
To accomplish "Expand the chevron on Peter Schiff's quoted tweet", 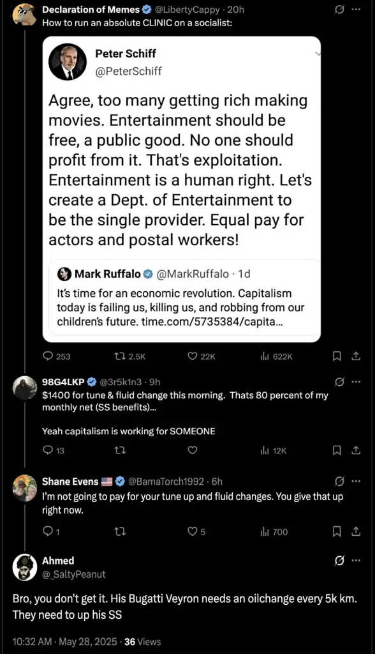I will tap(318, 54).
